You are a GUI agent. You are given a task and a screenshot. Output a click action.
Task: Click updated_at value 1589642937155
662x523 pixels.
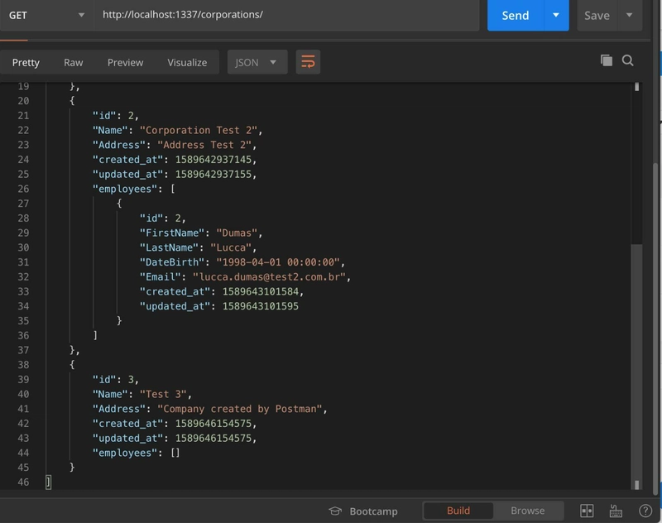tap(213, 175)
